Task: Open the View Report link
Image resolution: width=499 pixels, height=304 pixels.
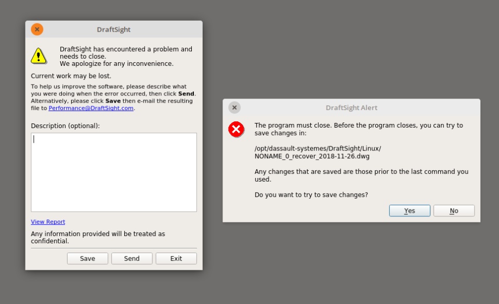Action: (x=48, y=222)
